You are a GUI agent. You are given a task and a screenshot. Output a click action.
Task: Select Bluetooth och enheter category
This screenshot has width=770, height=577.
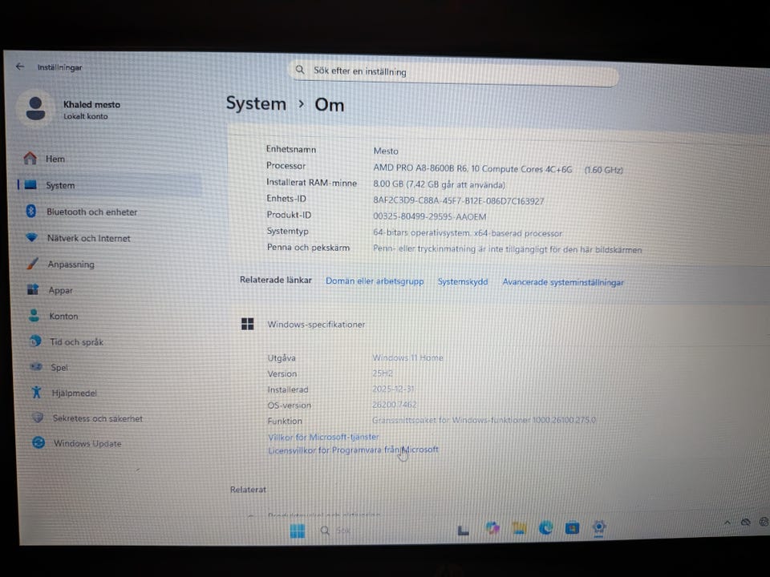(91, 212)
